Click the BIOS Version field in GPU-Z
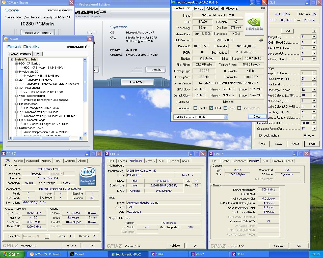Viewport: 323px width, 258px height. tap(225, 40)
